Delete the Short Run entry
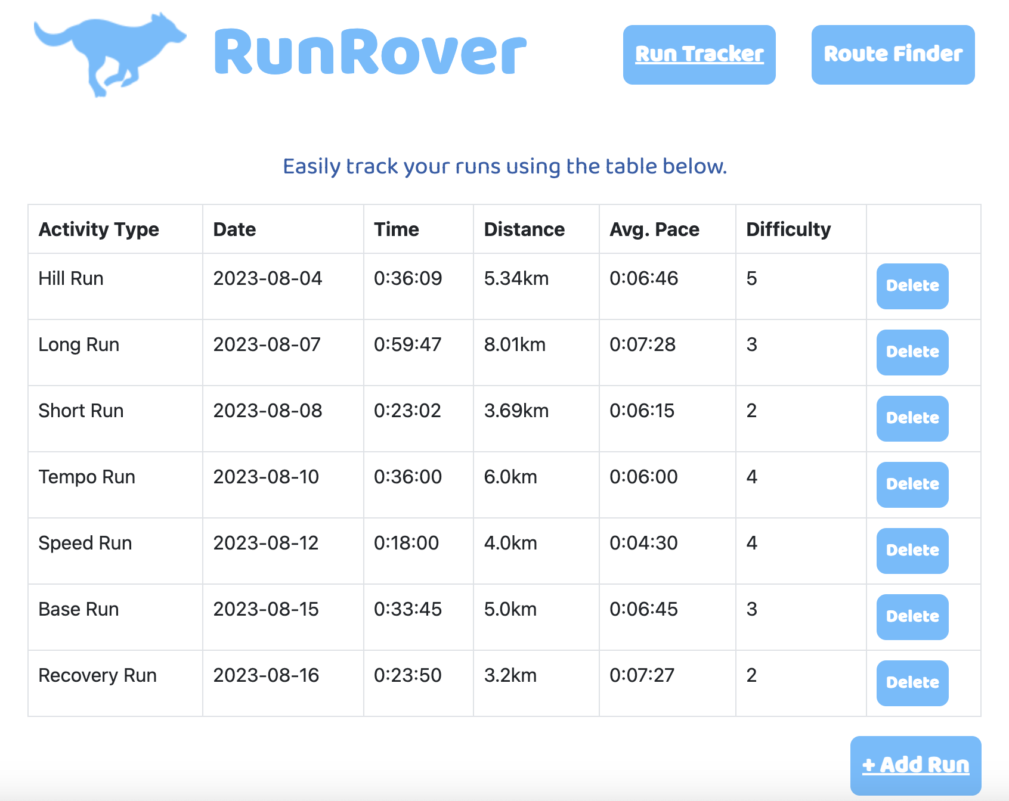1009x801 pixels. click(912, 418)
